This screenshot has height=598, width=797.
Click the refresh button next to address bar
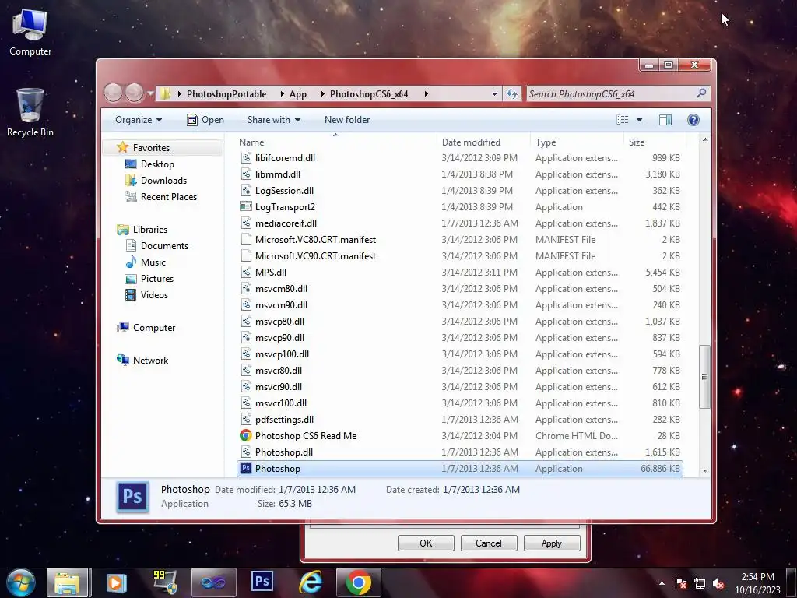pyautogui.click(x=512, y=93)
